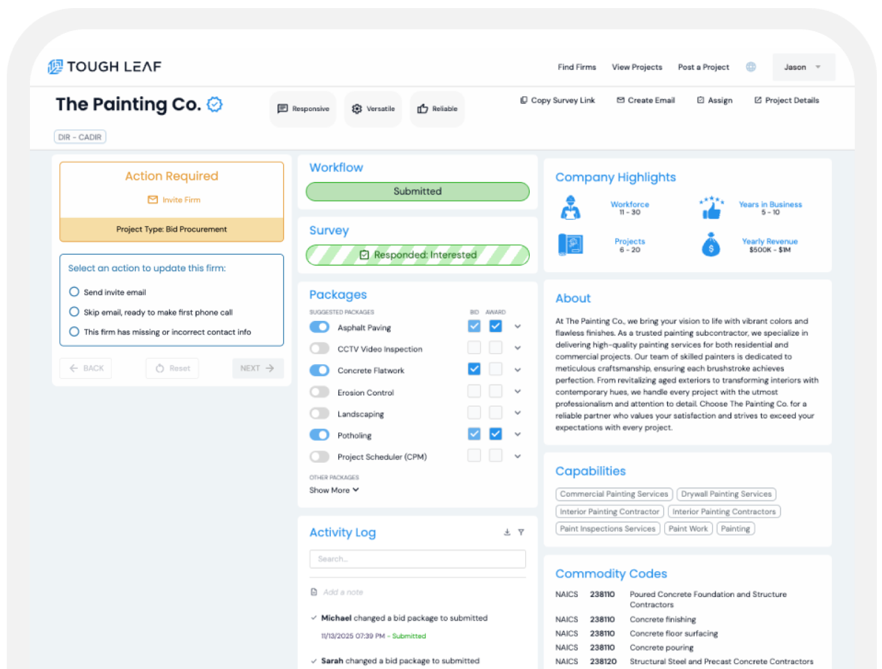This screenshot has height=669, width=882.
Task: Select Send invite email option
Action: click(74, 292)
